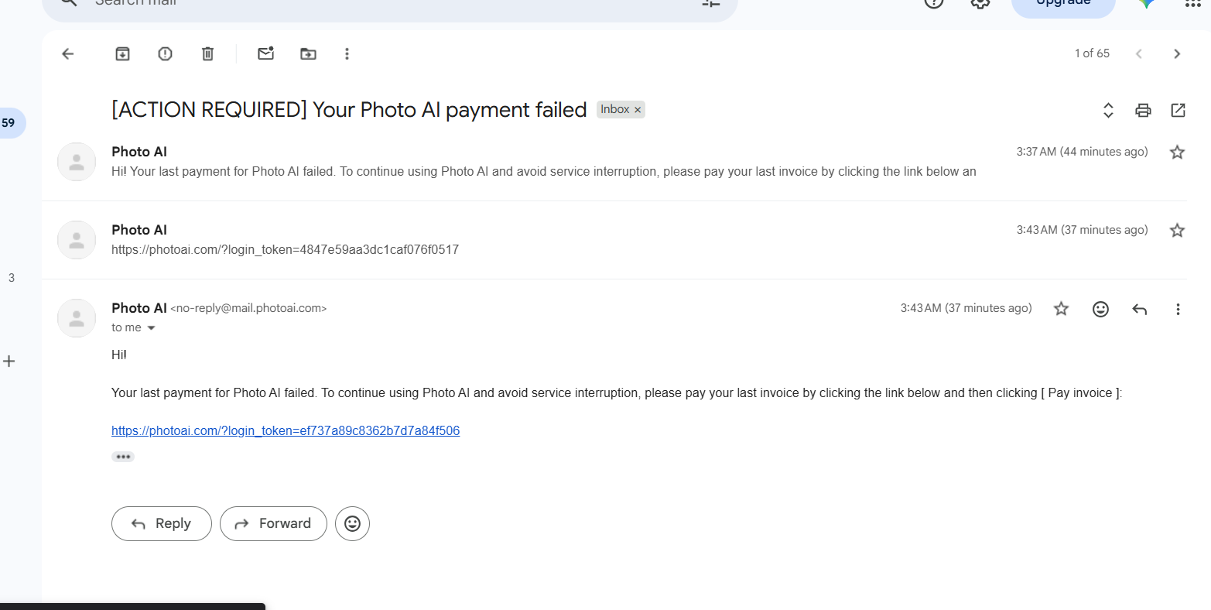
Task: Star the collapsed 3:43 AM message
Action: (x=1177, y=230)
